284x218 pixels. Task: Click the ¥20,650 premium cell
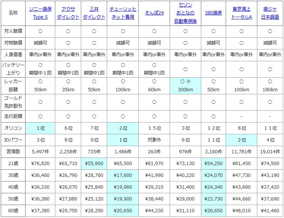(x=123, y=211)
